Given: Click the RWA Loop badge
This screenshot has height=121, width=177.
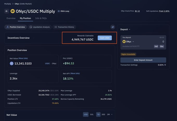Looking at the screenshot, I should (64, 11).
